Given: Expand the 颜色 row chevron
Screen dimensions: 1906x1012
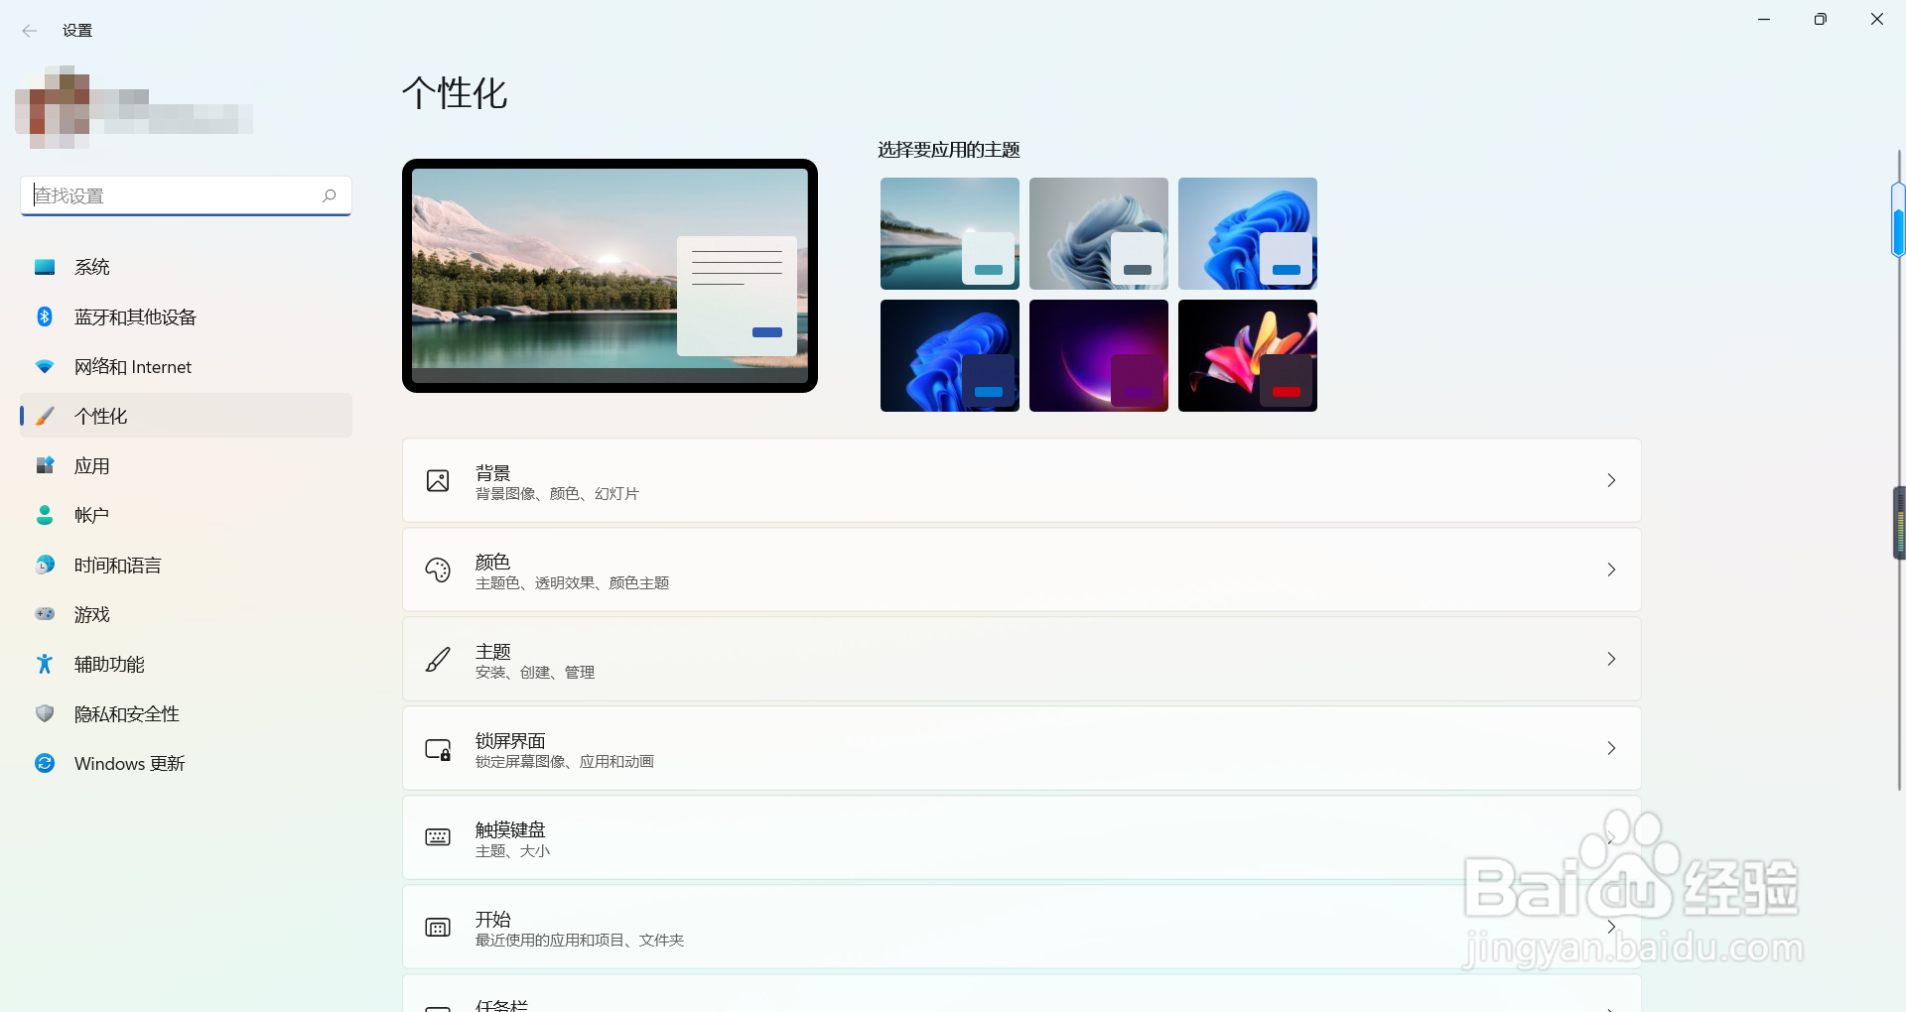Looking at the screenshot, I should (1611, 569).
